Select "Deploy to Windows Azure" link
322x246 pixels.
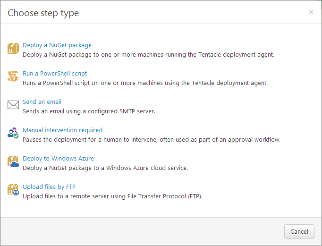[58, 159]
